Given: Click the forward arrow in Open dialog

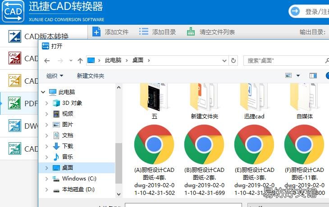Looking at the screenshot, I should pyautogui.click(x=60, y=61).
